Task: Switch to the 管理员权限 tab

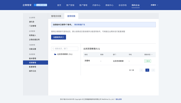Action: pos(56,16)
